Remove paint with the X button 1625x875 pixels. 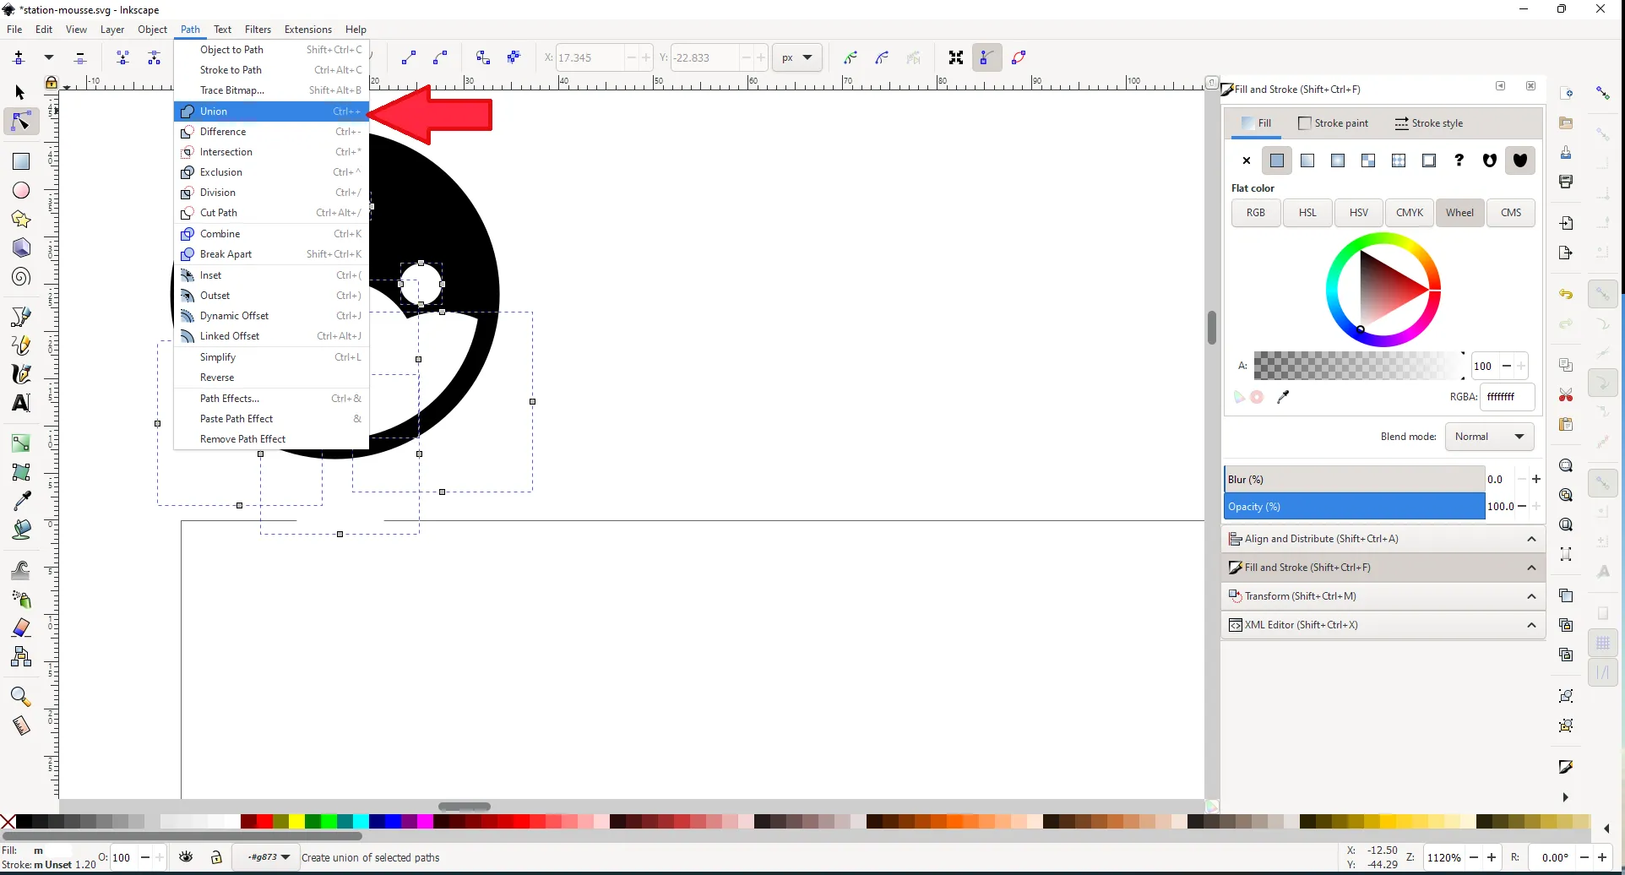coord(1247,160)
